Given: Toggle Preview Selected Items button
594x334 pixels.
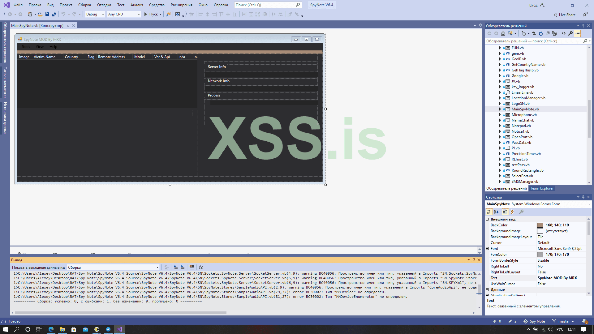Looking at the screenshot, I should click(577, 33).
